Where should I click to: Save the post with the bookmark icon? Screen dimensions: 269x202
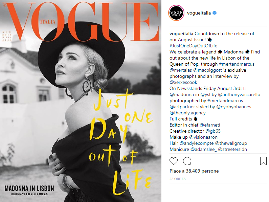click(263, 161)
